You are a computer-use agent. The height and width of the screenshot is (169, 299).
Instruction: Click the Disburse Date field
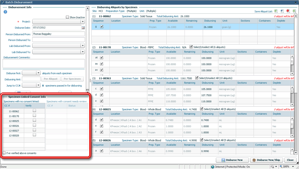(x=57, y=27)
